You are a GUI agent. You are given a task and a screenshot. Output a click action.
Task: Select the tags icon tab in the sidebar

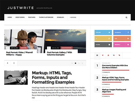pos(119,55)
